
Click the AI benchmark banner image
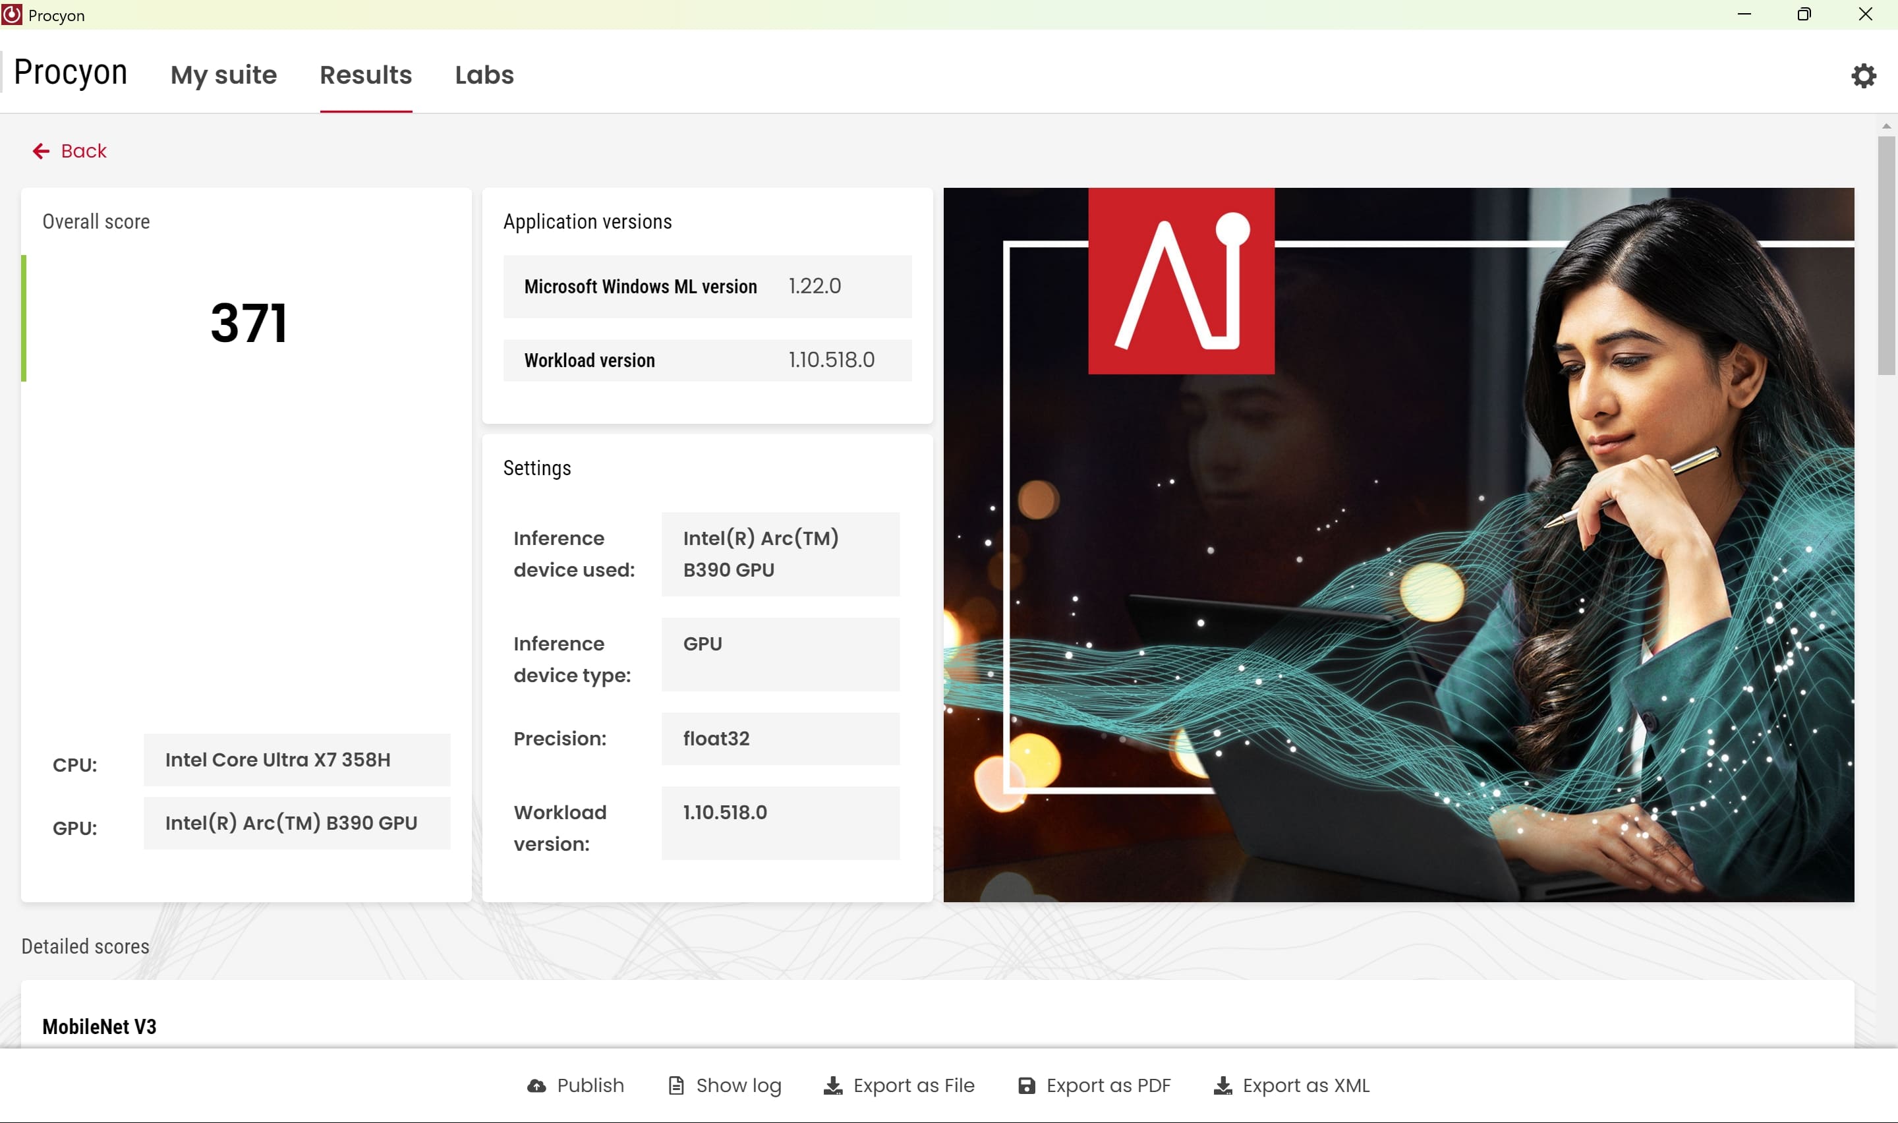(1398, 545)
